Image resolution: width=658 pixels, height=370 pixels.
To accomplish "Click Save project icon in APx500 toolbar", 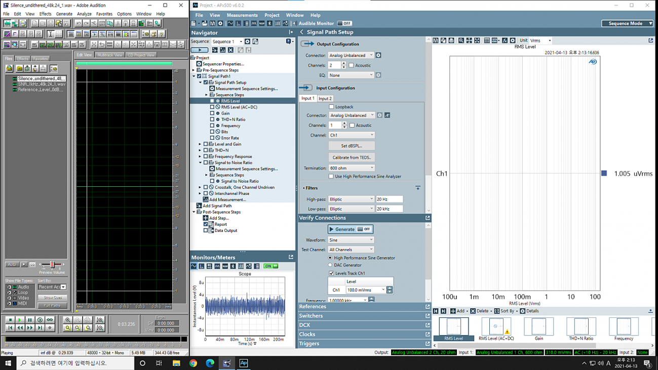I will [212, 23].
